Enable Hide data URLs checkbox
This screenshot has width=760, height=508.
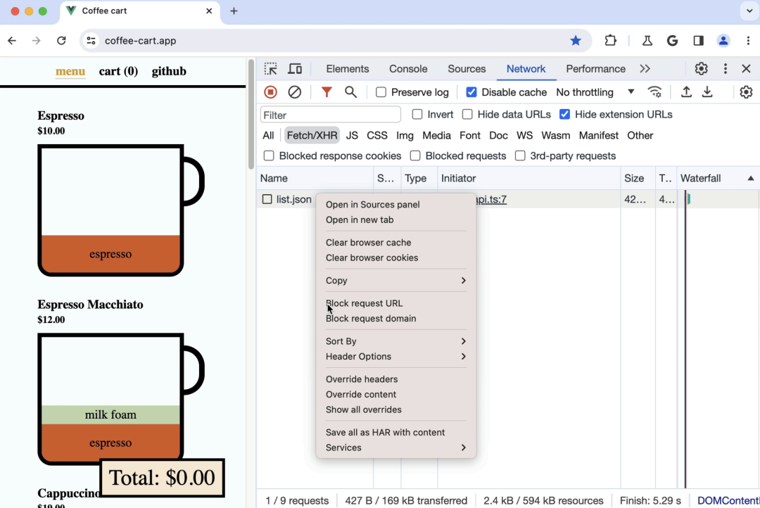[x=467, y=115]
